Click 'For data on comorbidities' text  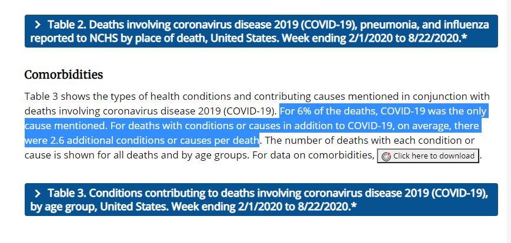pyautogui.click(x=316, y=156)
